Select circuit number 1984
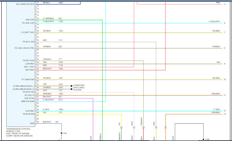232x141 pixels. pos(61,109)
